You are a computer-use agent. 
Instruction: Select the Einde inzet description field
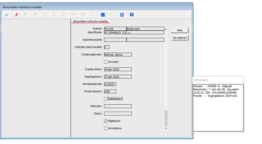click(145, 29)
